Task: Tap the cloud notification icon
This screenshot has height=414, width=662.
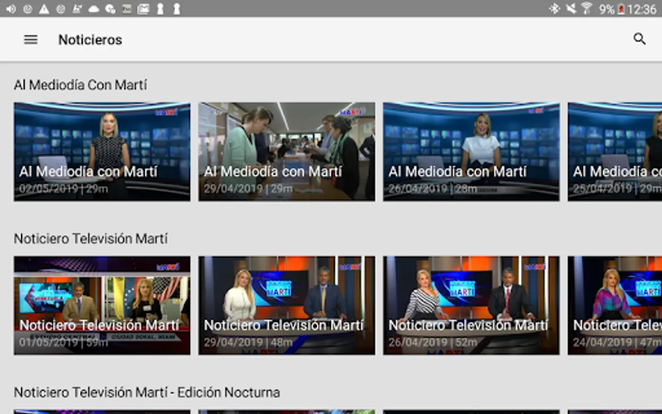Action: pyautogui.click(x=94, y=9)
